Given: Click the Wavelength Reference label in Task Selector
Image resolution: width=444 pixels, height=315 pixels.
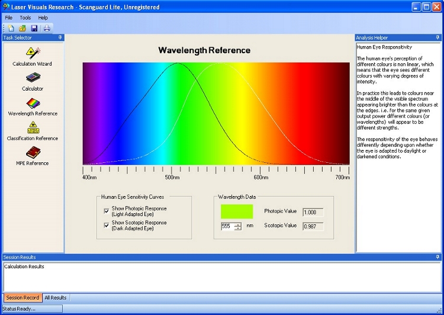Looking at the screenshot, I should tap(33, 113).
